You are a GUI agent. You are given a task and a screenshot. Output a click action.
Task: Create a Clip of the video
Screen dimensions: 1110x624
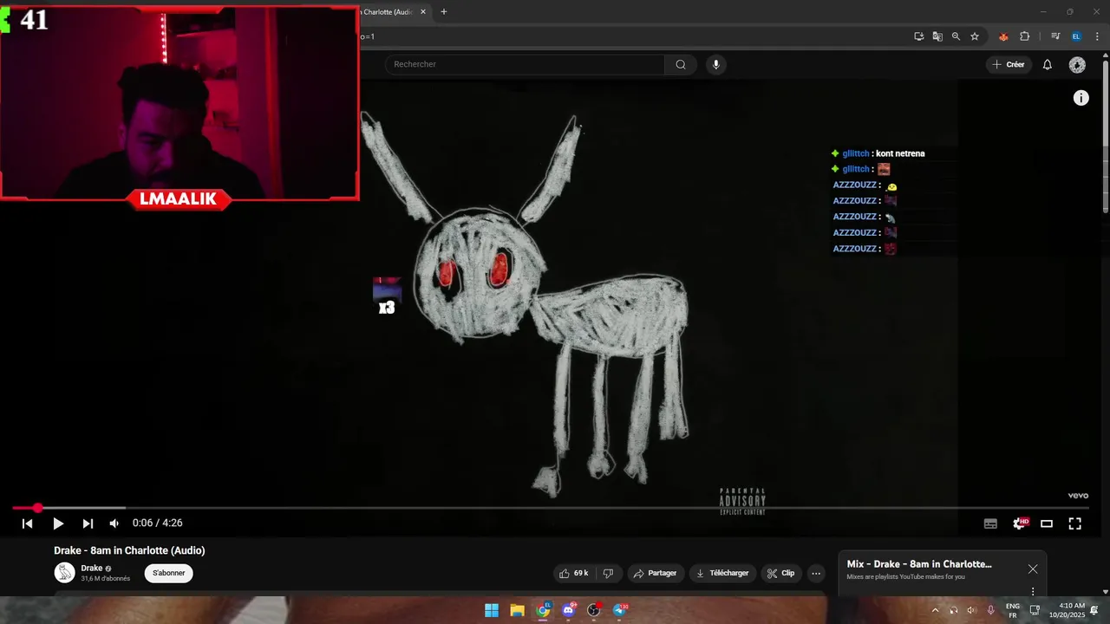click(x=780, y=573)
